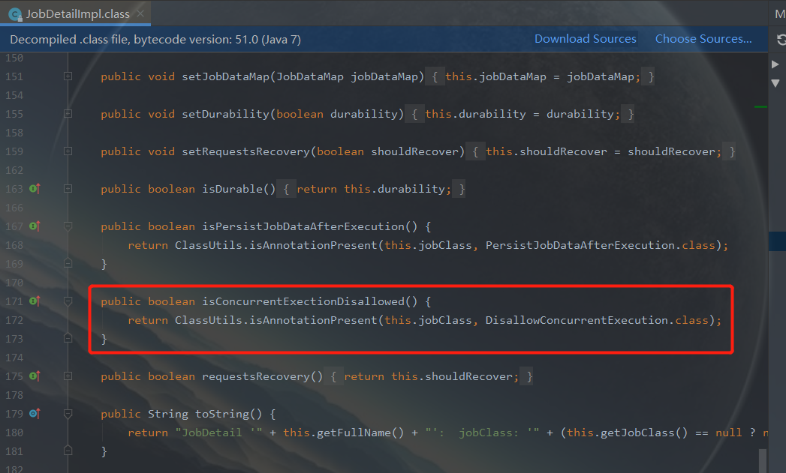786x473 pixels.
Task: Click the down-pointing arrow icon in sidebar
Action: pyautogui.click(x=775, y=83)
